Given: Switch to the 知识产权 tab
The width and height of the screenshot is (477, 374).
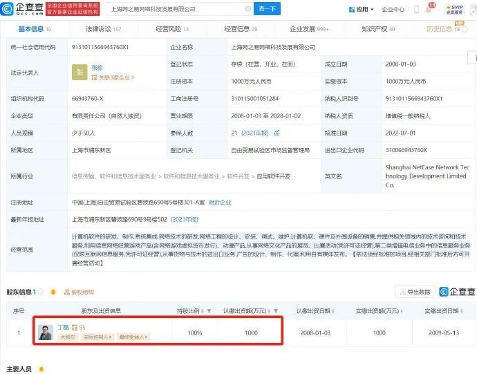Looking at the screenshot, I should point(378,29).
